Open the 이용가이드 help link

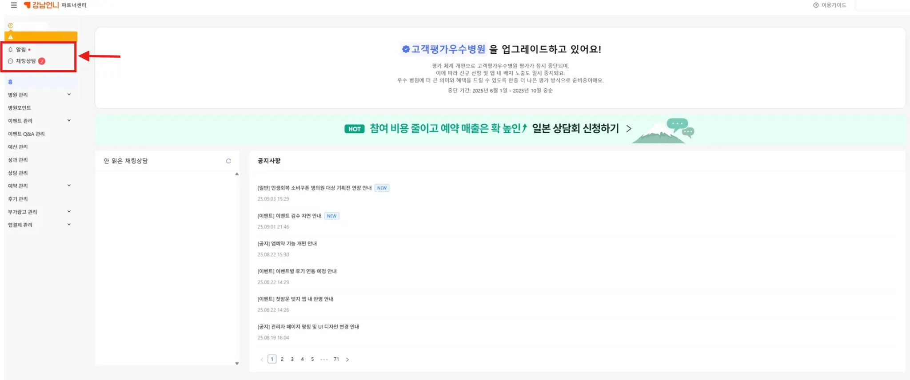click(830, 5)
